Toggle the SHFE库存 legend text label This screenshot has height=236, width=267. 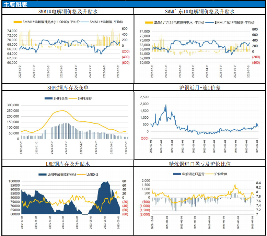(84, 99)
